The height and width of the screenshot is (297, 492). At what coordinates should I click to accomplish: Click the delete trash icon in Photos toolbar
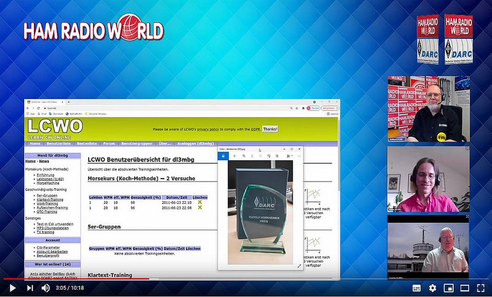coord(252,156)
